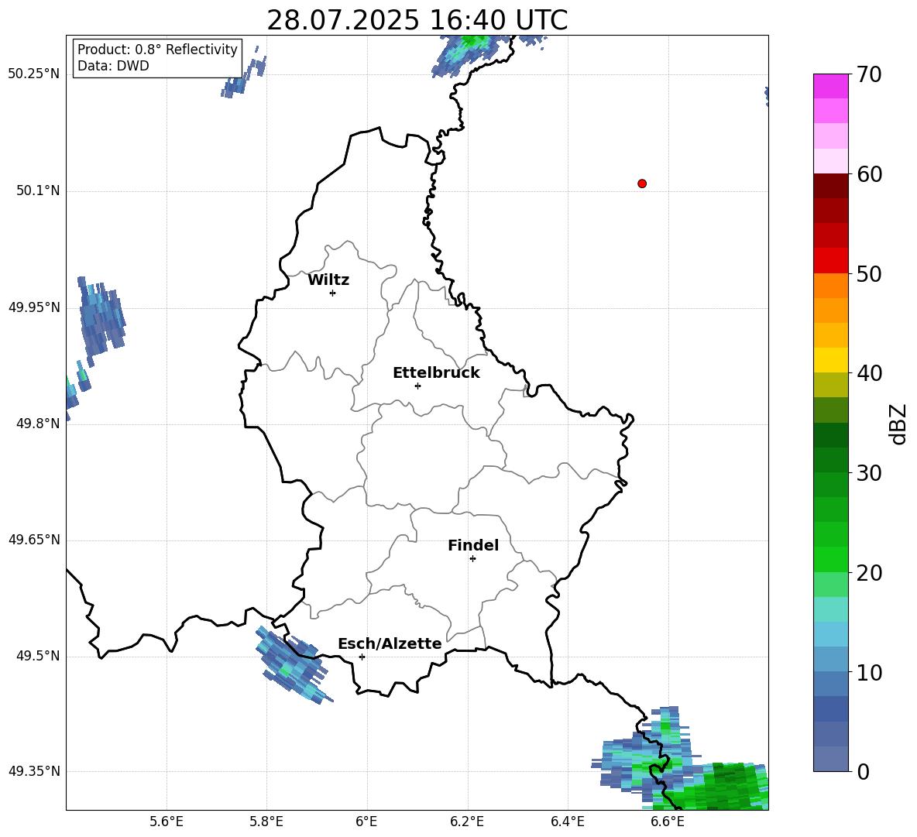The width and height of the screenshot is (917, 837).
Task: Click the 30 tick on the colorbar
Action: pyautogui.click(x=869, y=473)
